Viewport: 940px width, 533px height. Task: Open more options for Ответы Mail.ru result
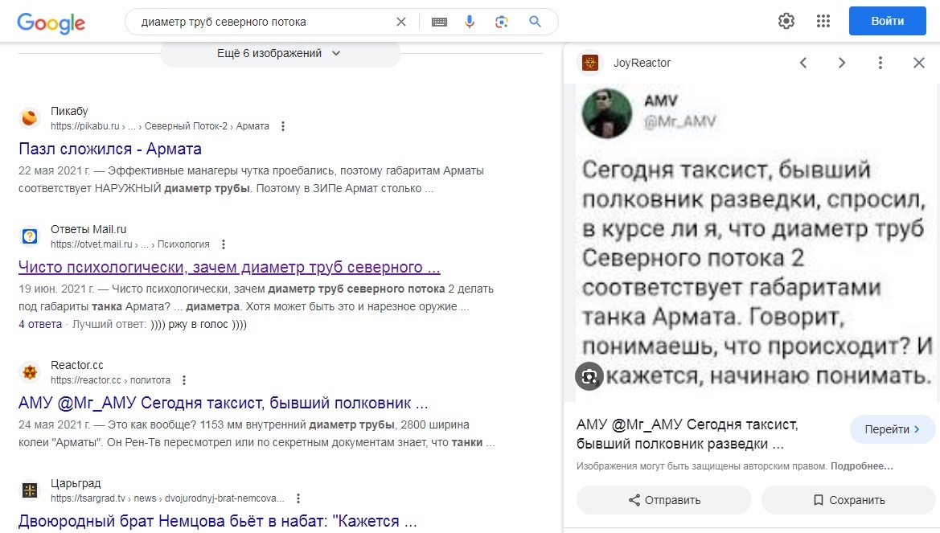pyautogui.click(x=224, y=244)
